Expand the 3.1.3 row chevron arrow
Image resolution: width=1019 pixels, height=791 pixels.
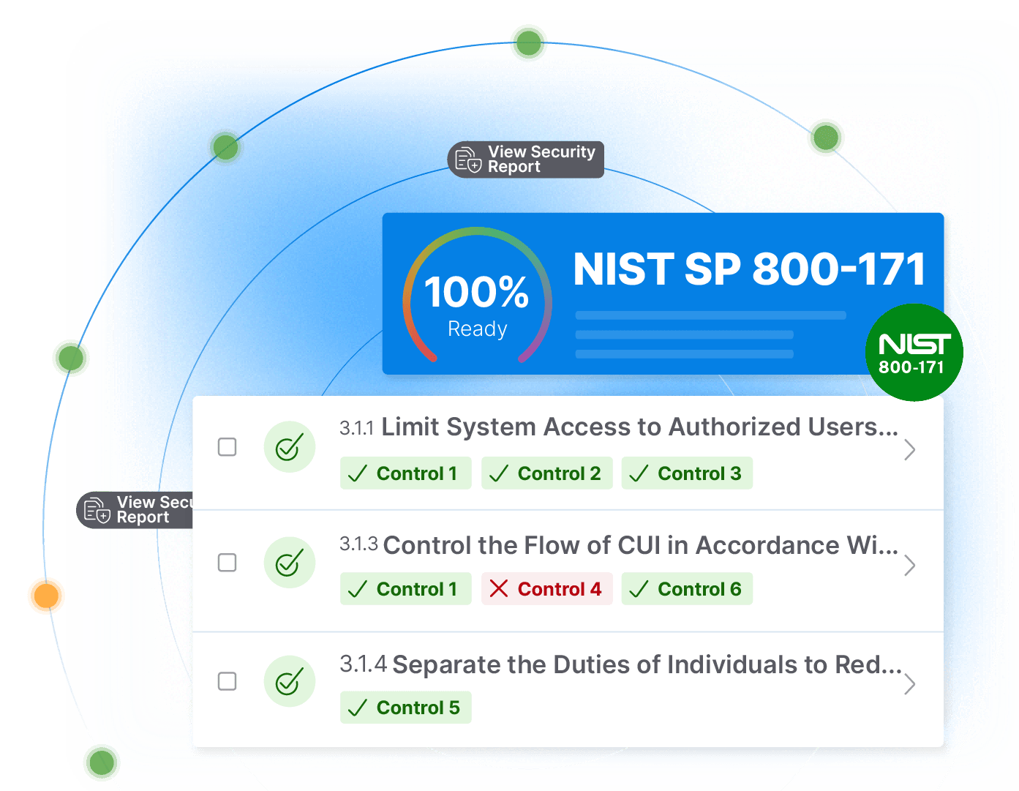909,565
